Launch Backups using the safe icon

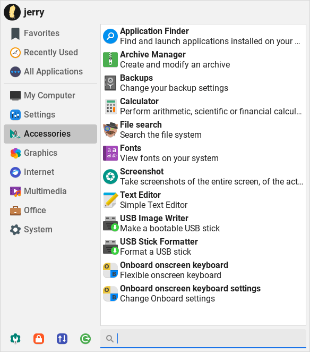point(110,83)
